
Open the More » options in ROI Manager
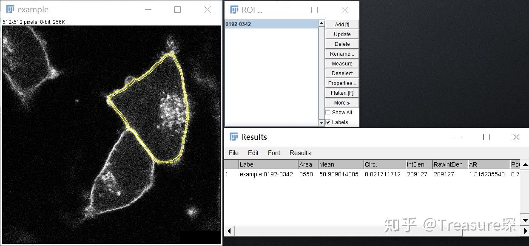(x=341, y=102)
